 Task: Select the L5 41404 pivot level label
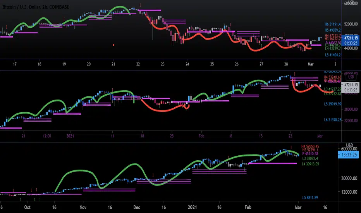[333, 55]
